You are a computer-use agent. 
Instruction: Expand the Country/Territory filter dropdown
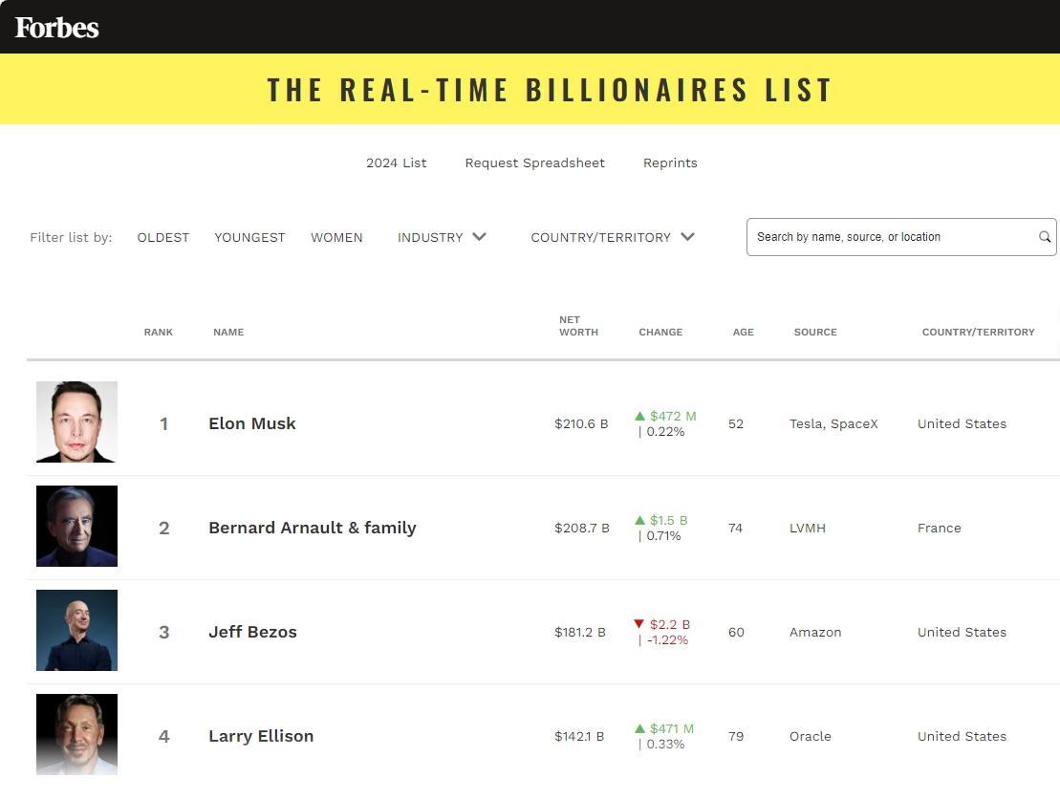click(612, 237)
